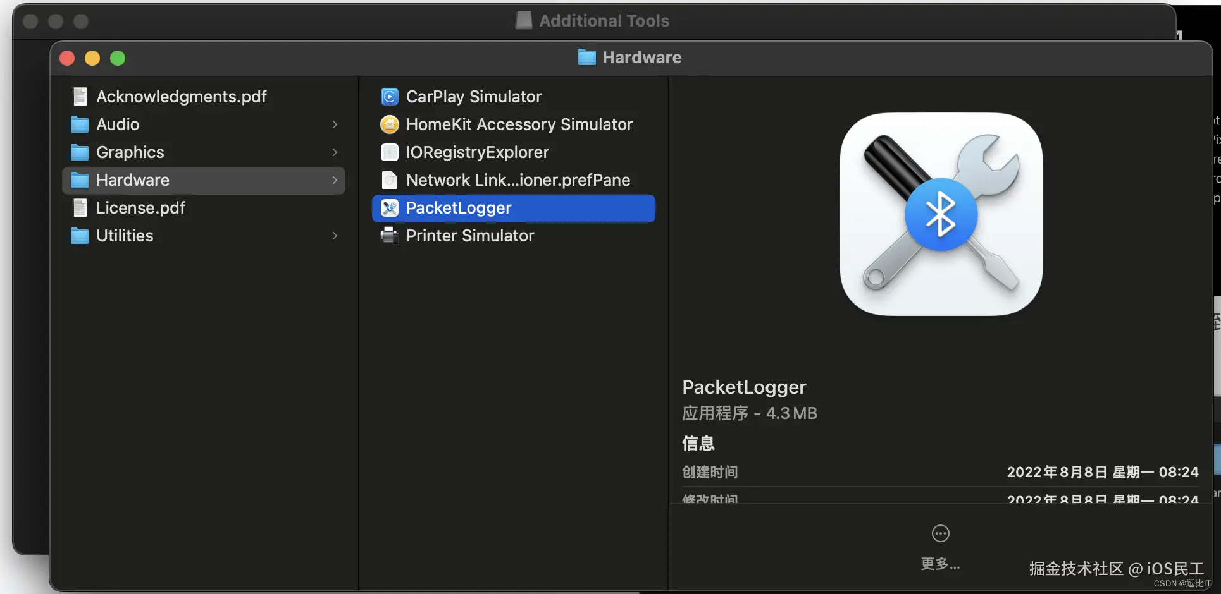1221x594 pixels.
Task: Click the HomeKit Accessory Simulator icon
Action: tap(389, 124)
